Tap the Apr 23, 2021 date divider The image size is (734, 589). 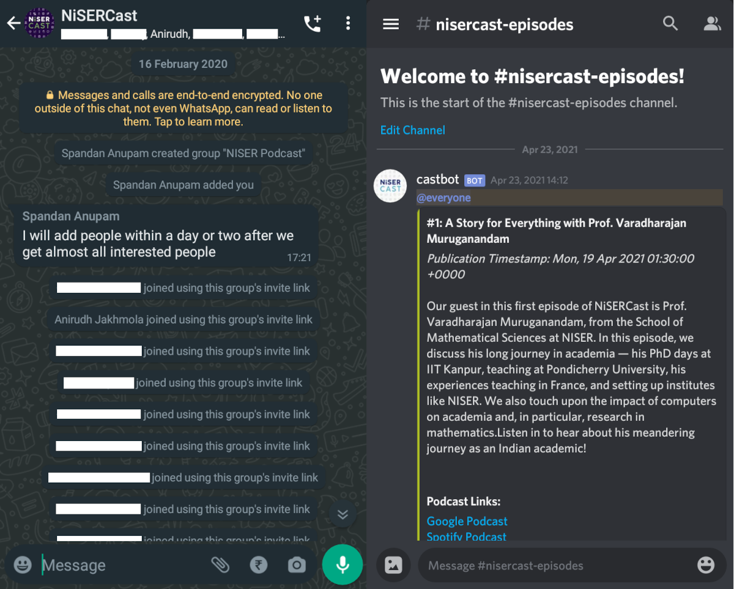click(x=550, y=150)
